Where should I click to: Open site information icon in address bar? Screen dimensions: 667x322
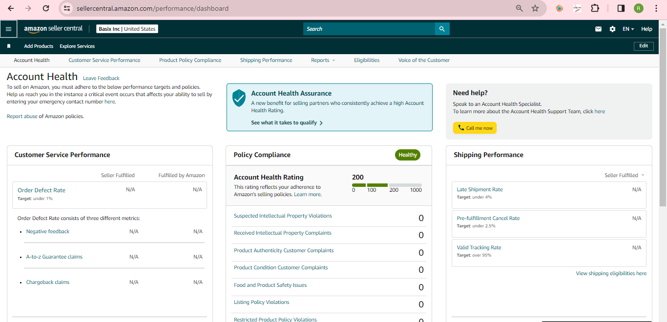tap(67, 8)
